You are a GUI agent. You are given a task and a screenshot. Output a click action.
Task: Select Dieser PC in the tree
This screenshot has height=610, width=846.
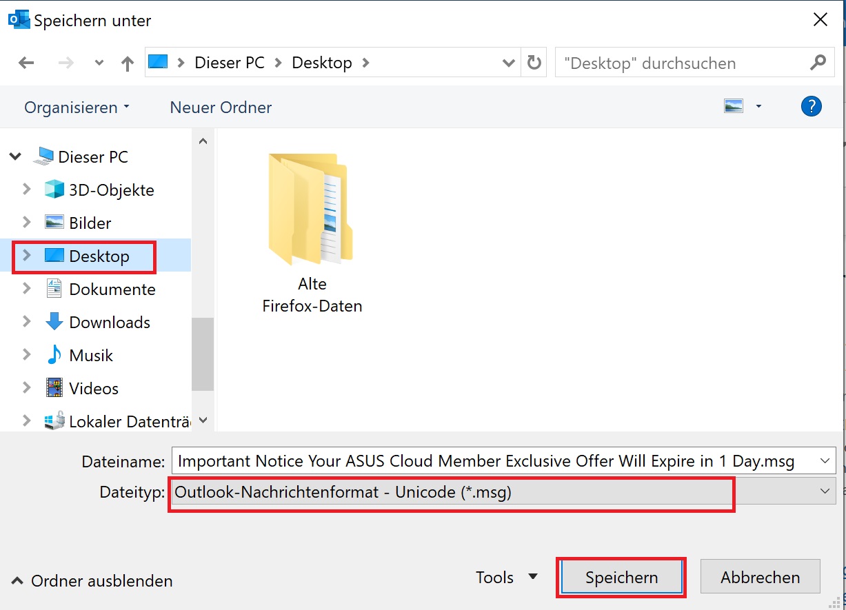point(93,157)
